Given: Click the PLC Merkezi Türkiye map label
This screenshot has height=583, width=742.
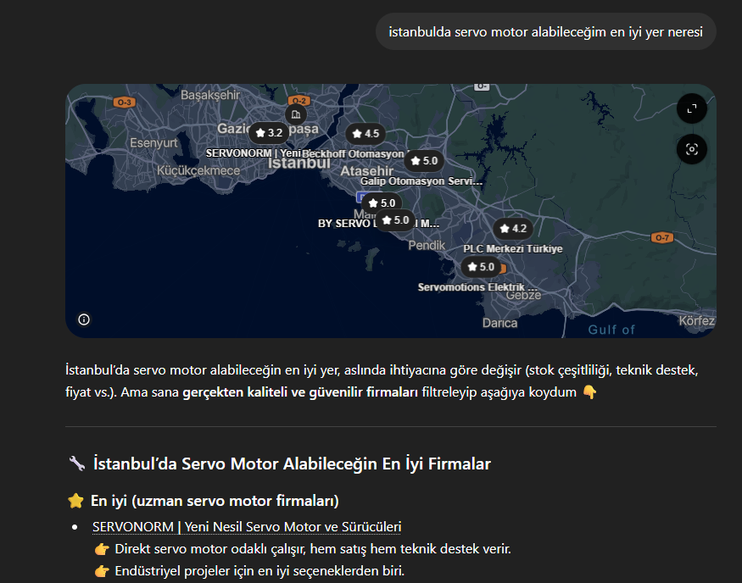Looking at the screenshot, I should [x=512, y=249].
